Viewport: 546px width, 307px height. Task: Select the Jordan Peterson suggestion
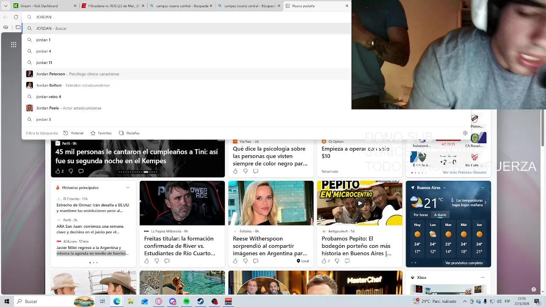click(x=186, y=74)
